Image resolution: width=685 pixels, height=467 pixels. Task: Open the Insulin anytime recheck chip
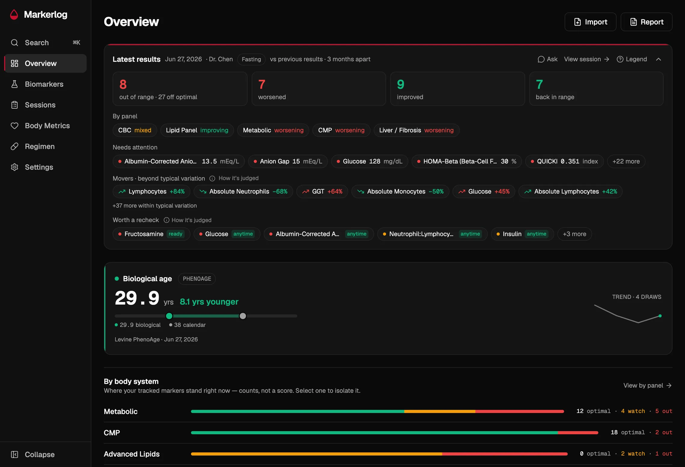pyautogui.click(x=522, y=234)
